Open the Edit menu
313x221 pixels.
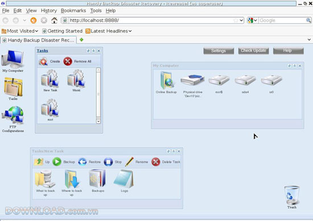[x=18, y=11]
